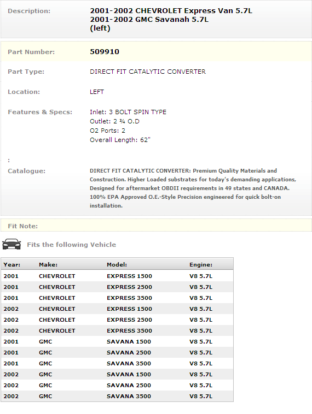The image size is (312, 414).
Task: Click the Fit Note section
Action: 156,226
